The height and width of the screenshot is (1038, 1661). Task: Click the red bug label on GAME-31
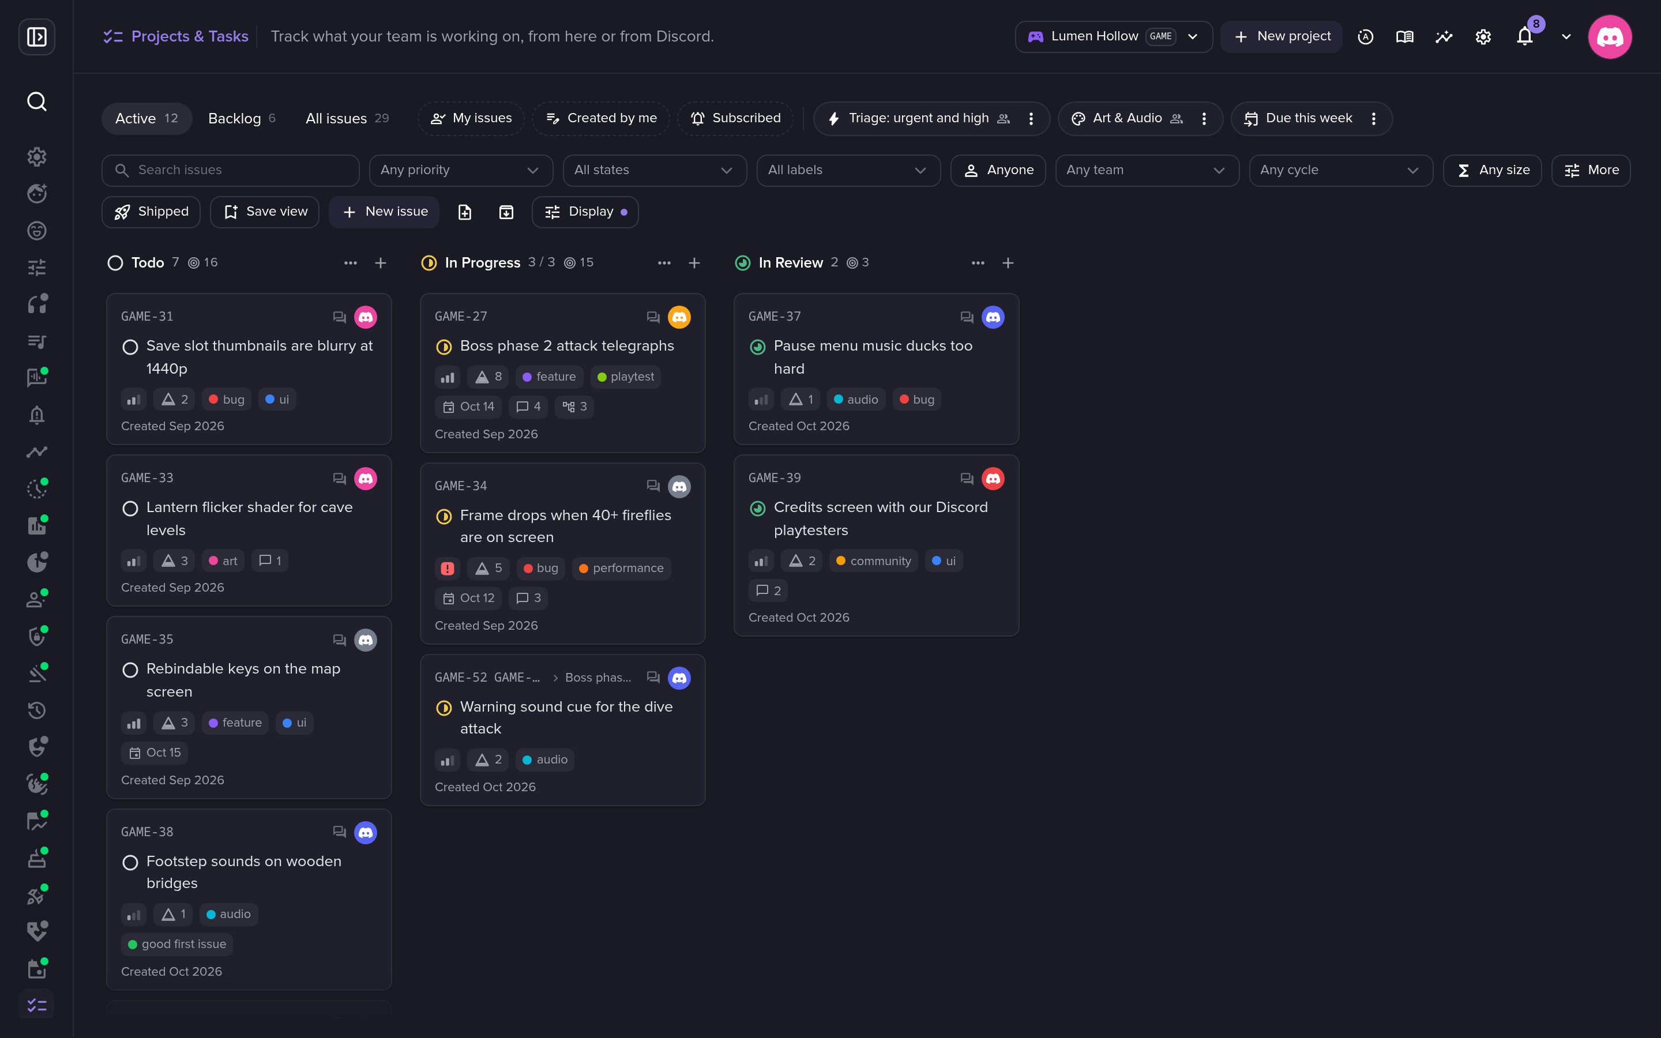[x=227, y=400]
